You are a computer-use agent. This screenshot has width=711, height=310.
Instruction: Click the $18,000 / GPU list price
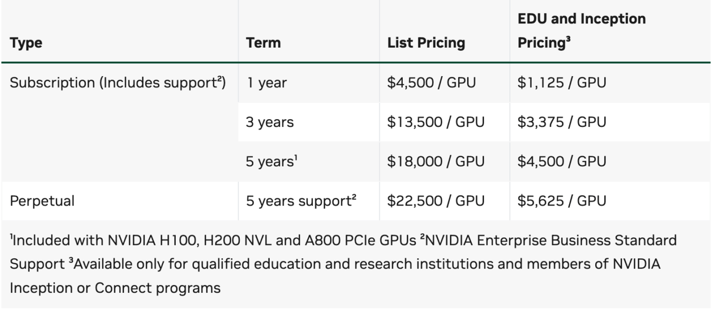[x=436, y=161]
